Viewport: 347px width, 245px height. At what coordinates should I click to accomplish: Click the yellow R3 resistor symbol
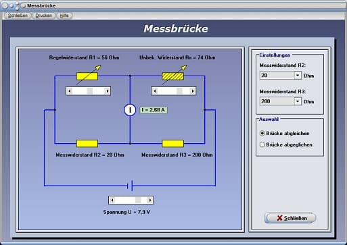[173, 143]
